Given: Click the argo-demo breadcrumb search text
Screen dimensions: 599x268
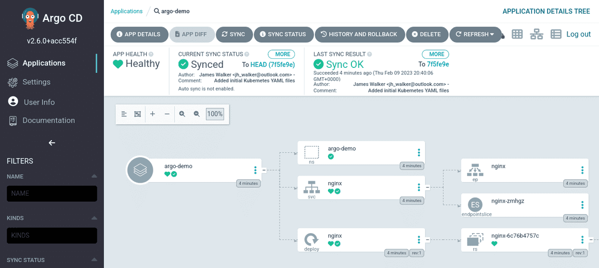Looking at the screenshot, I should [175, 11].
